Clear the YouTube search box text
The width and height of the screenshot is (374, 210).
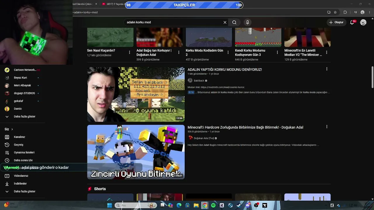(225, 22)
